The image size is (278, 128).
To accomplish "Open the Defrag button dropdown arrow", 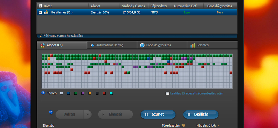I will pos(87,115).
